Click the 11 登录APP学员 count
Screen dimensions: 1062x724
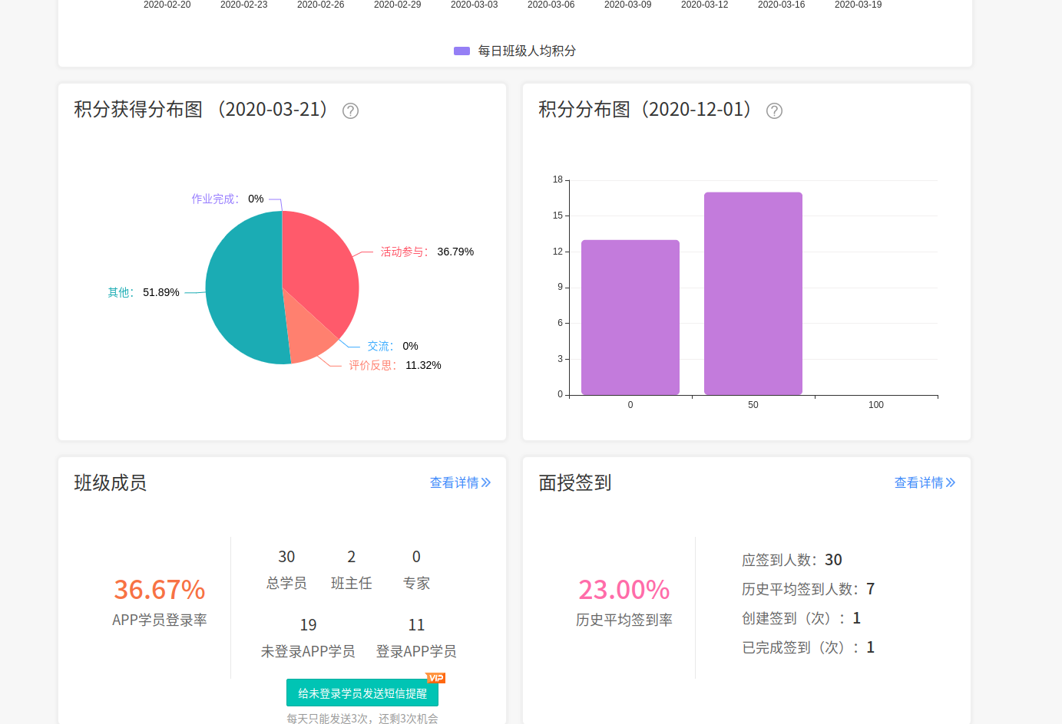(x=416, y=625)
